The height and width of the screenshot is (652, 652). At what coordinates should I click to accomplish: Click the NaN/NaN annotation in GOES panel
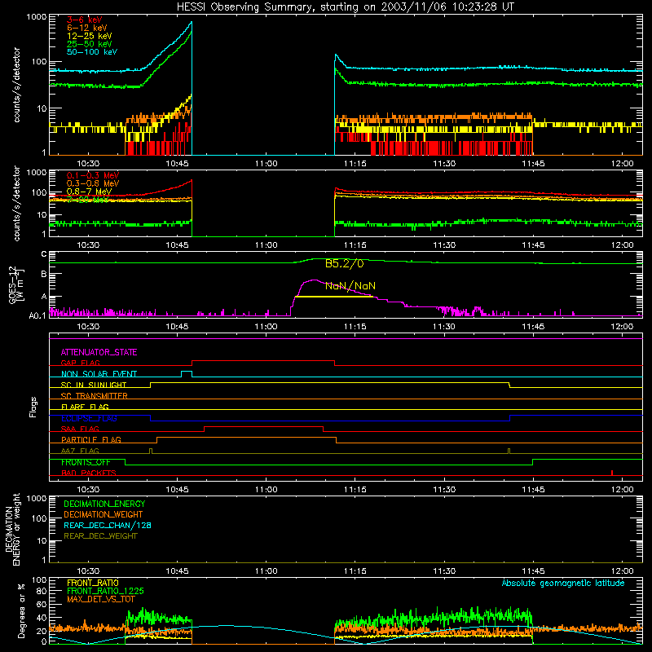coord(350,286)
